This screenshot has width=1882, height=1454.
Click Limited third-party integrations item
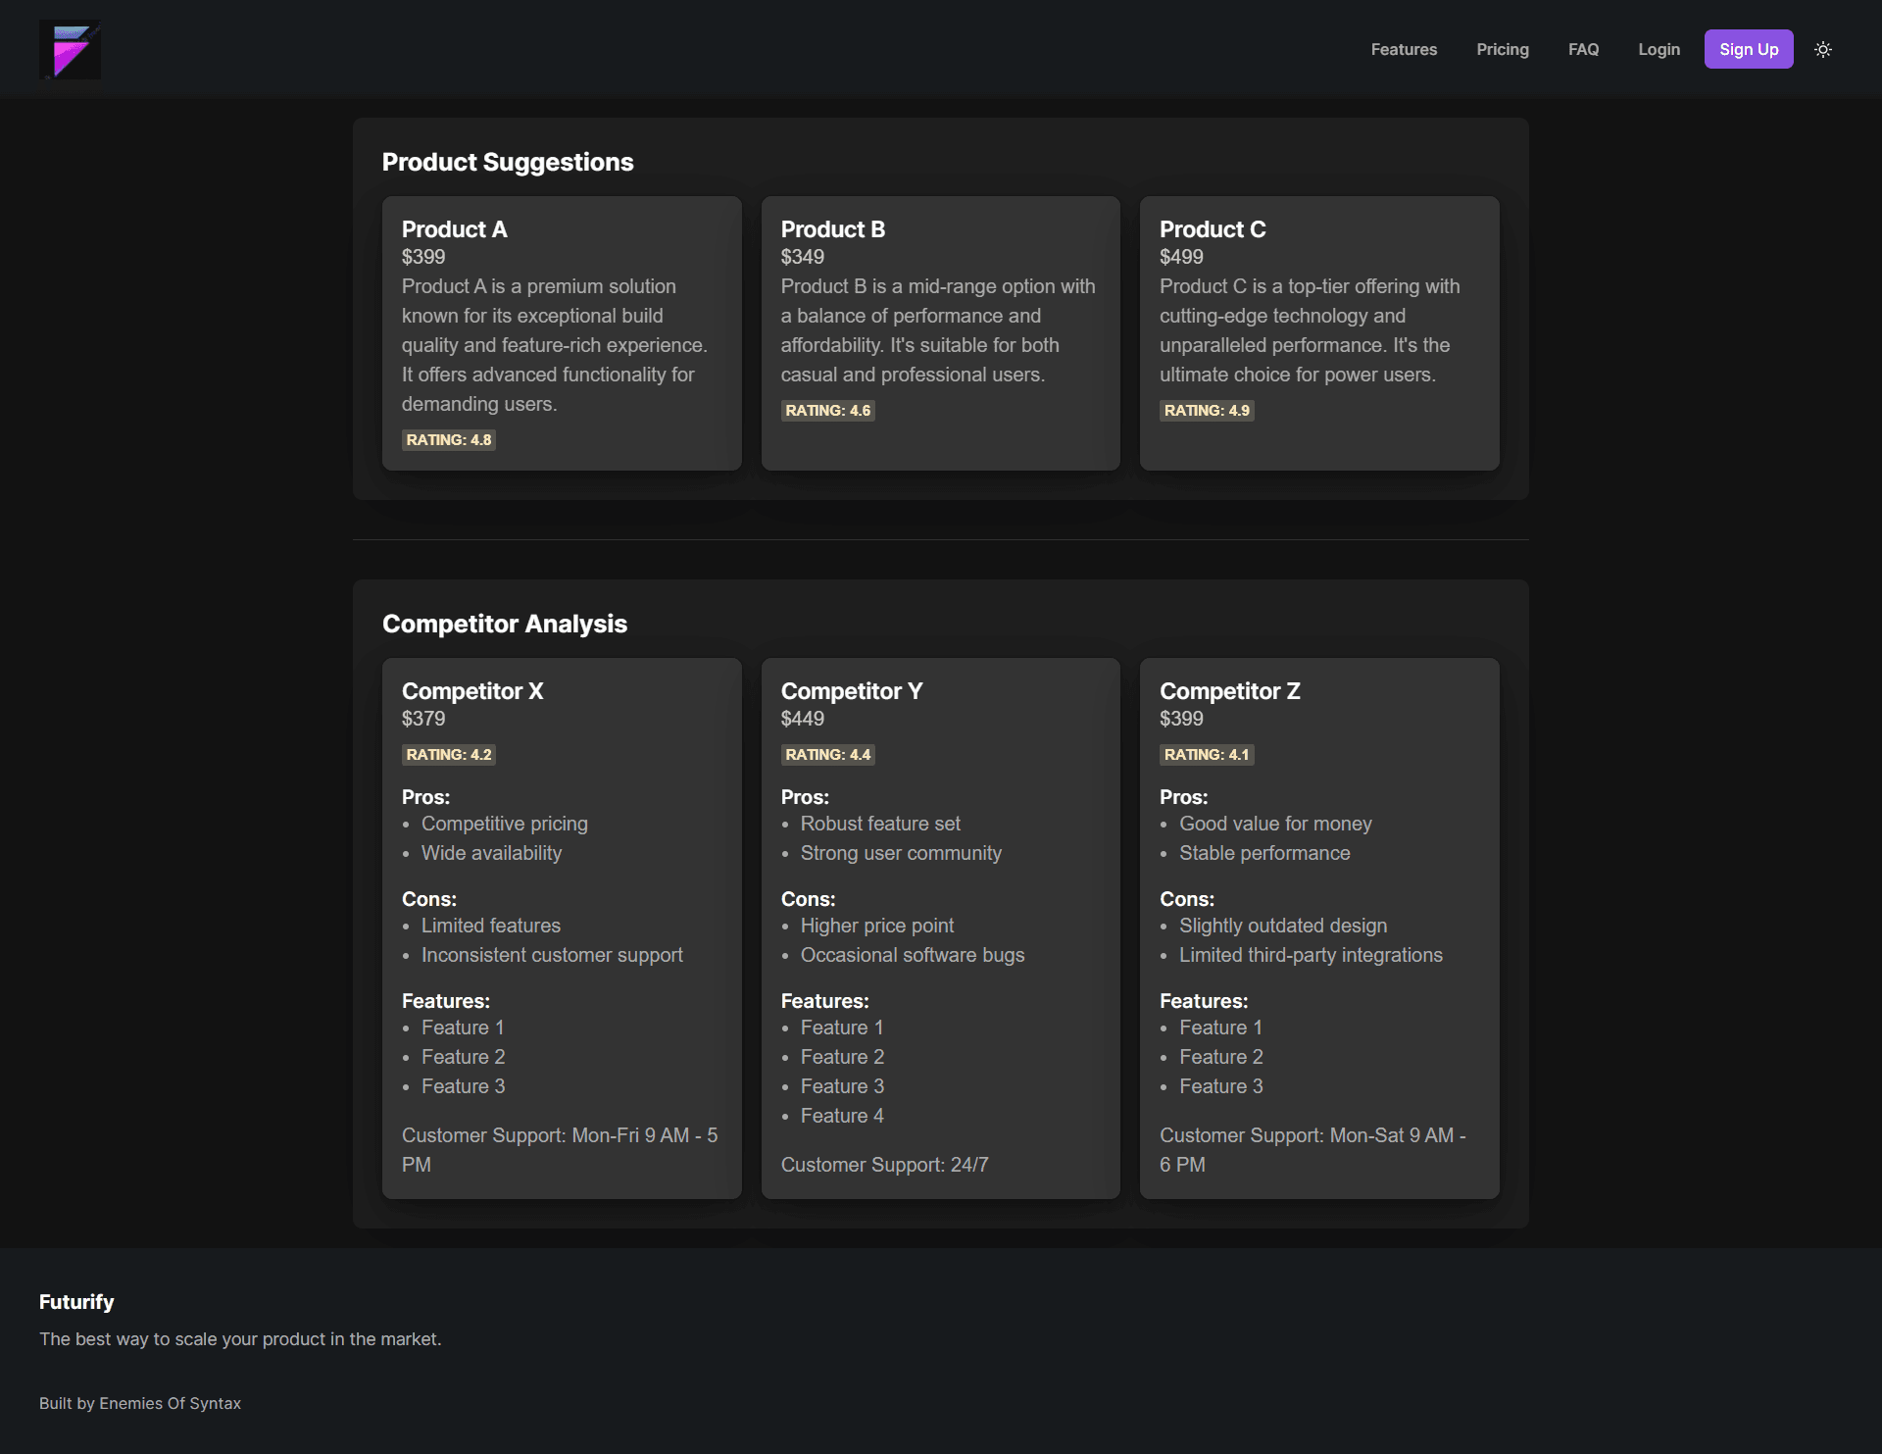1311,956
